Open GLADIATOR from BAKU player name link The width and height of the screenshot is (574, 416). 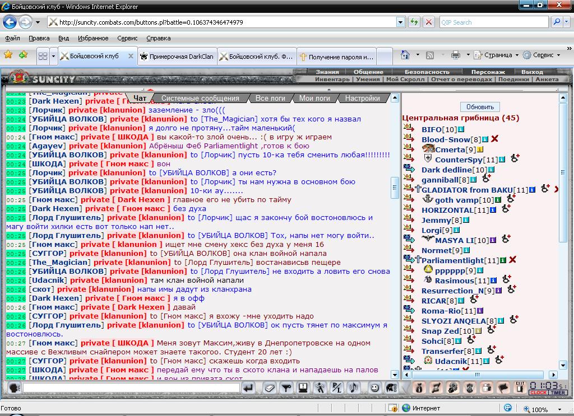(x=467, y=190)
